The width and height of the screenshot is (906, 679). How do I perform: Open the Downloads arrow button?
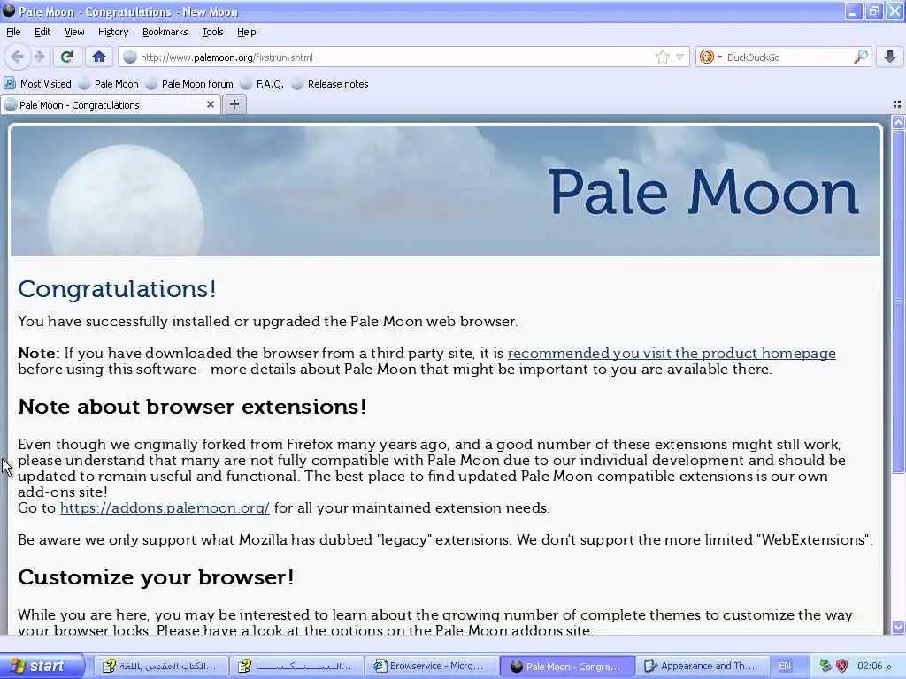(x=890, y=57)
